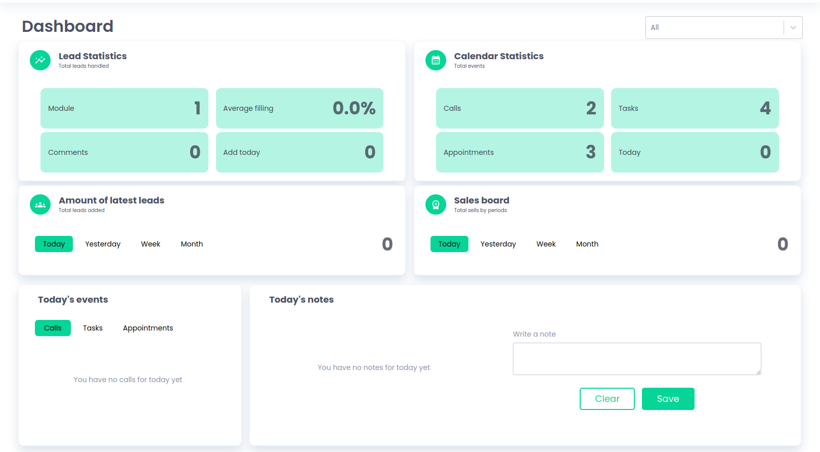Focus the Write a note text area
The image size is (820, 452).
636,359
